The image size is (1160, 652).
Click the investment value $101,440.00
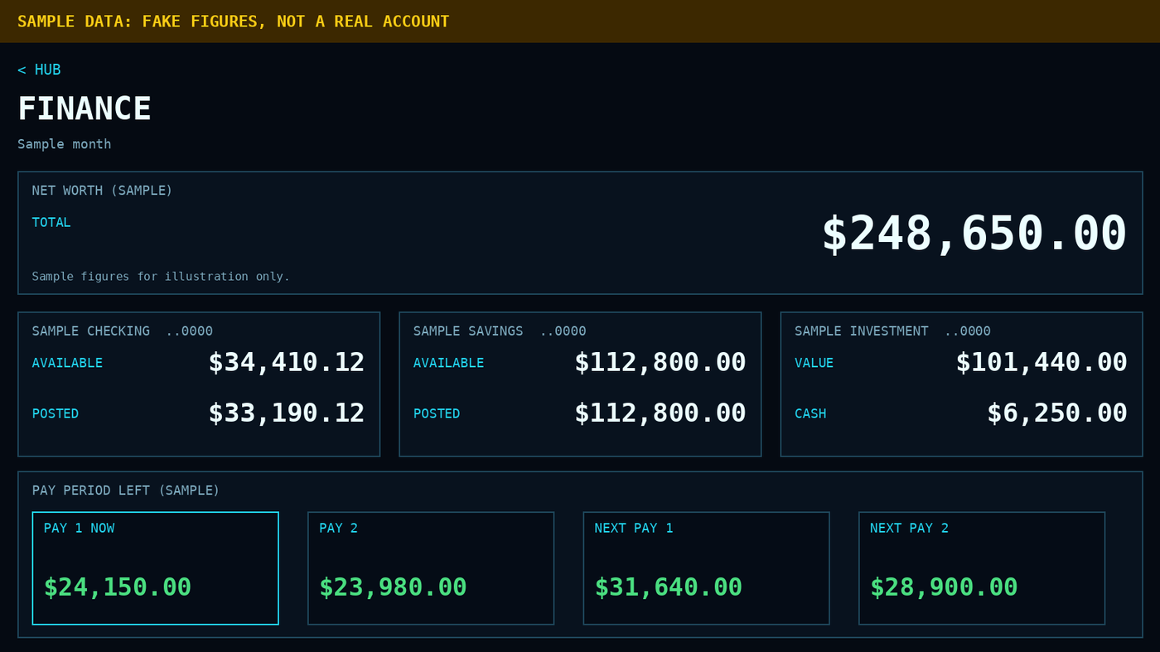click(1042, 362)
